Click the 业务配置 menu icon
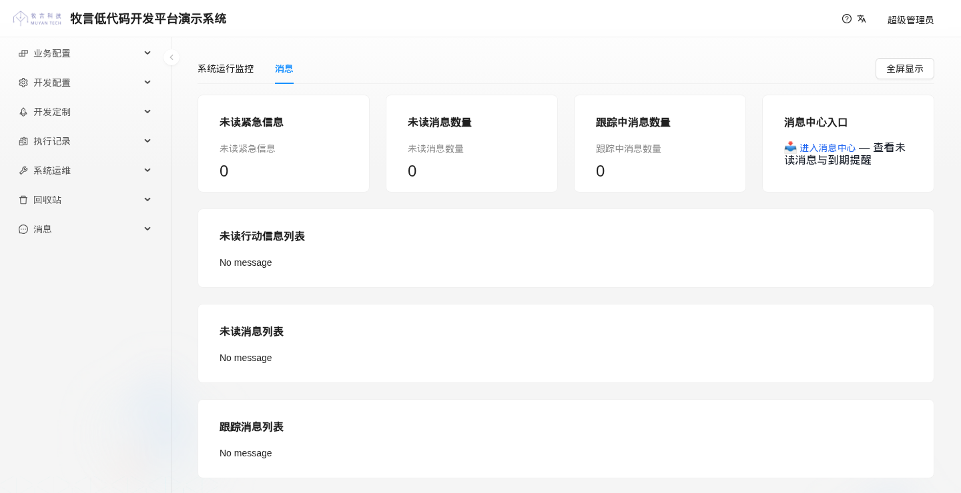961x493 pixels. click(x=23, y=53)
